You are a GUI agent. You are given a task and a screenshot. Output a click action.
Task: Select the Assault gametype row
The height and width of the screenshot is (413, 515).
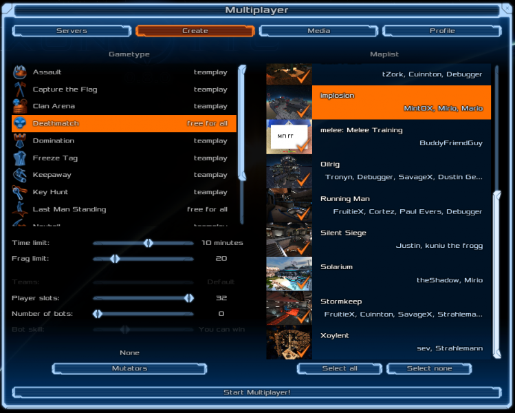coord(124,72)
